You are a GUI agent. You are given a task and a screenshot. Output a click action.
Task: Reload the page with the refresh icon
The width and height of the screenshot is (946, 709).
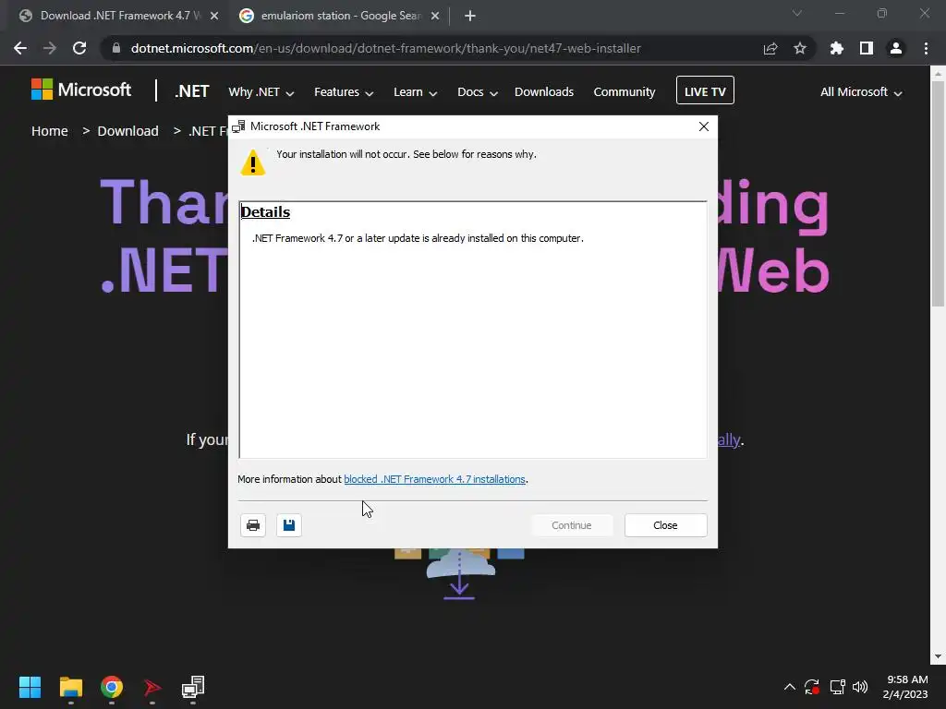(79, 48)
